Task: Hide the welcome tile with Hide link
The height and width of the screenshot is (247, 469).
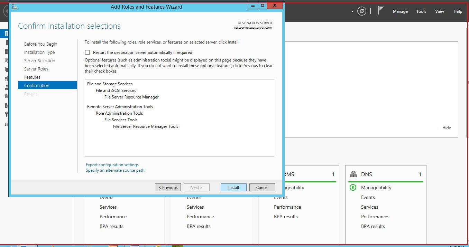Action: click(x=447, y=128)
